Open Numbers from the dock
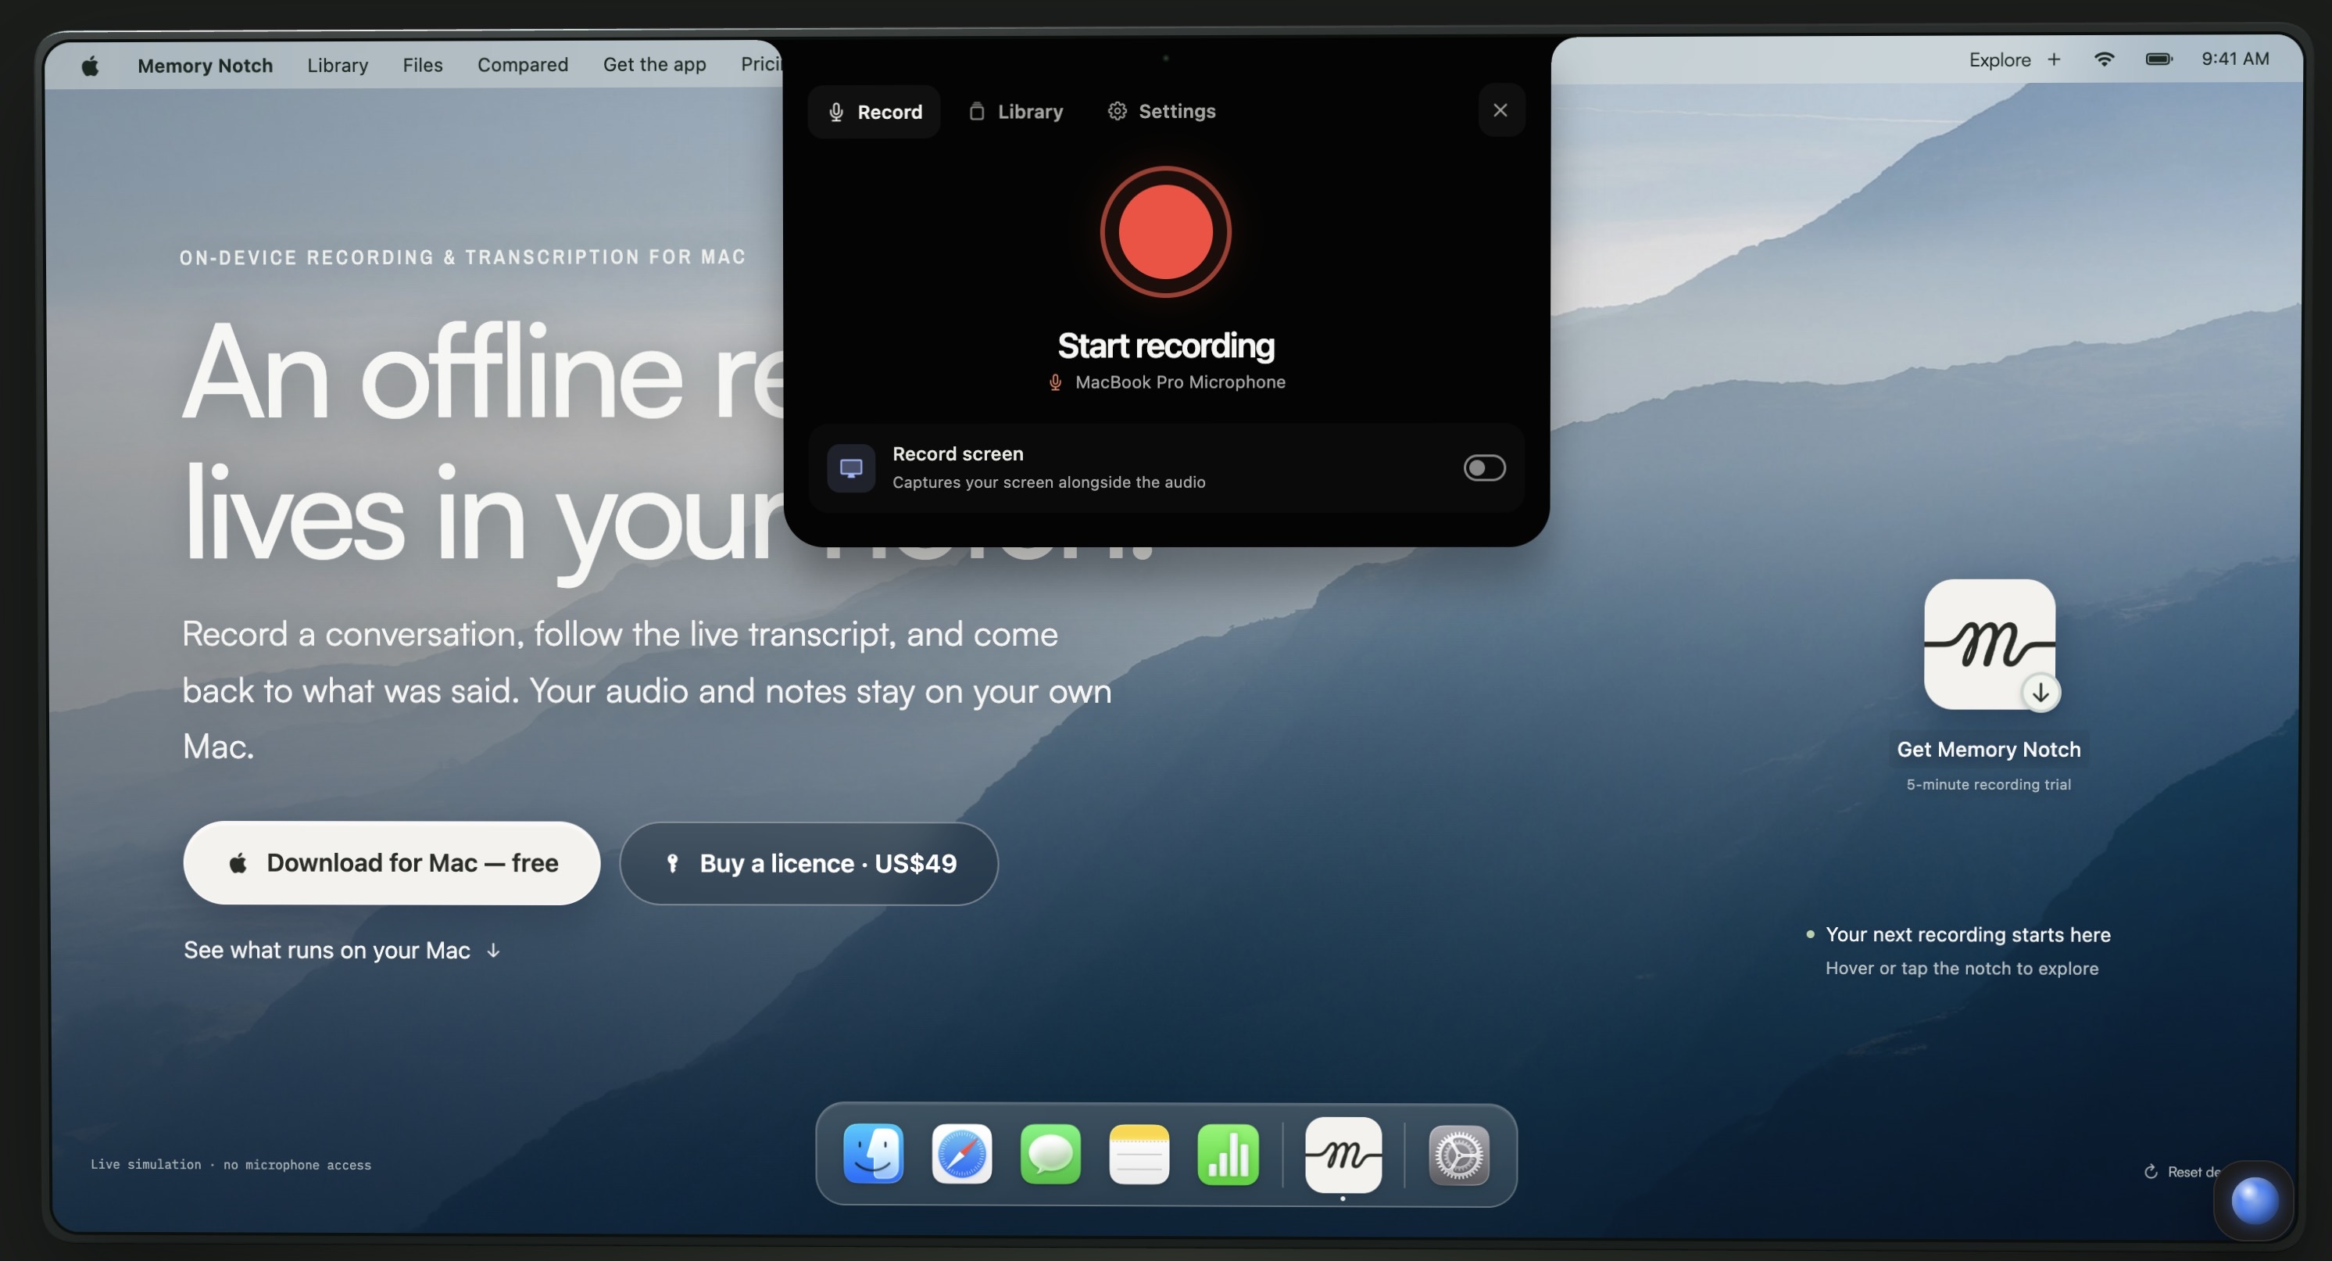The image size is (2332, 1261). point(1228,1154)
